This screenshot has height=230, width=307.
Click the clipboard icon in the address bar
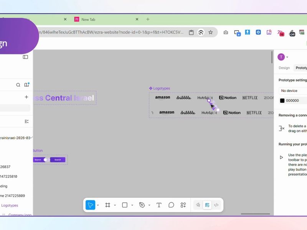pyautogui.click(x=191, y=33)
